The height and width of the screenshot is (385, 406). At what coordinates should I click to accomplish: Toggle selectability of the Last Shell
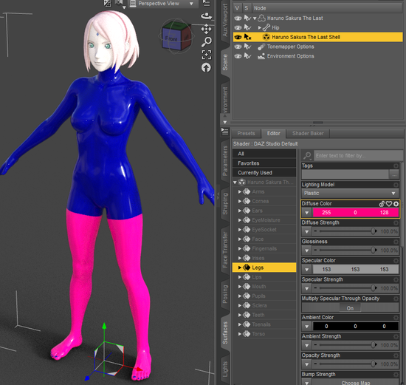pyautogui.click(x=247, y=37)
